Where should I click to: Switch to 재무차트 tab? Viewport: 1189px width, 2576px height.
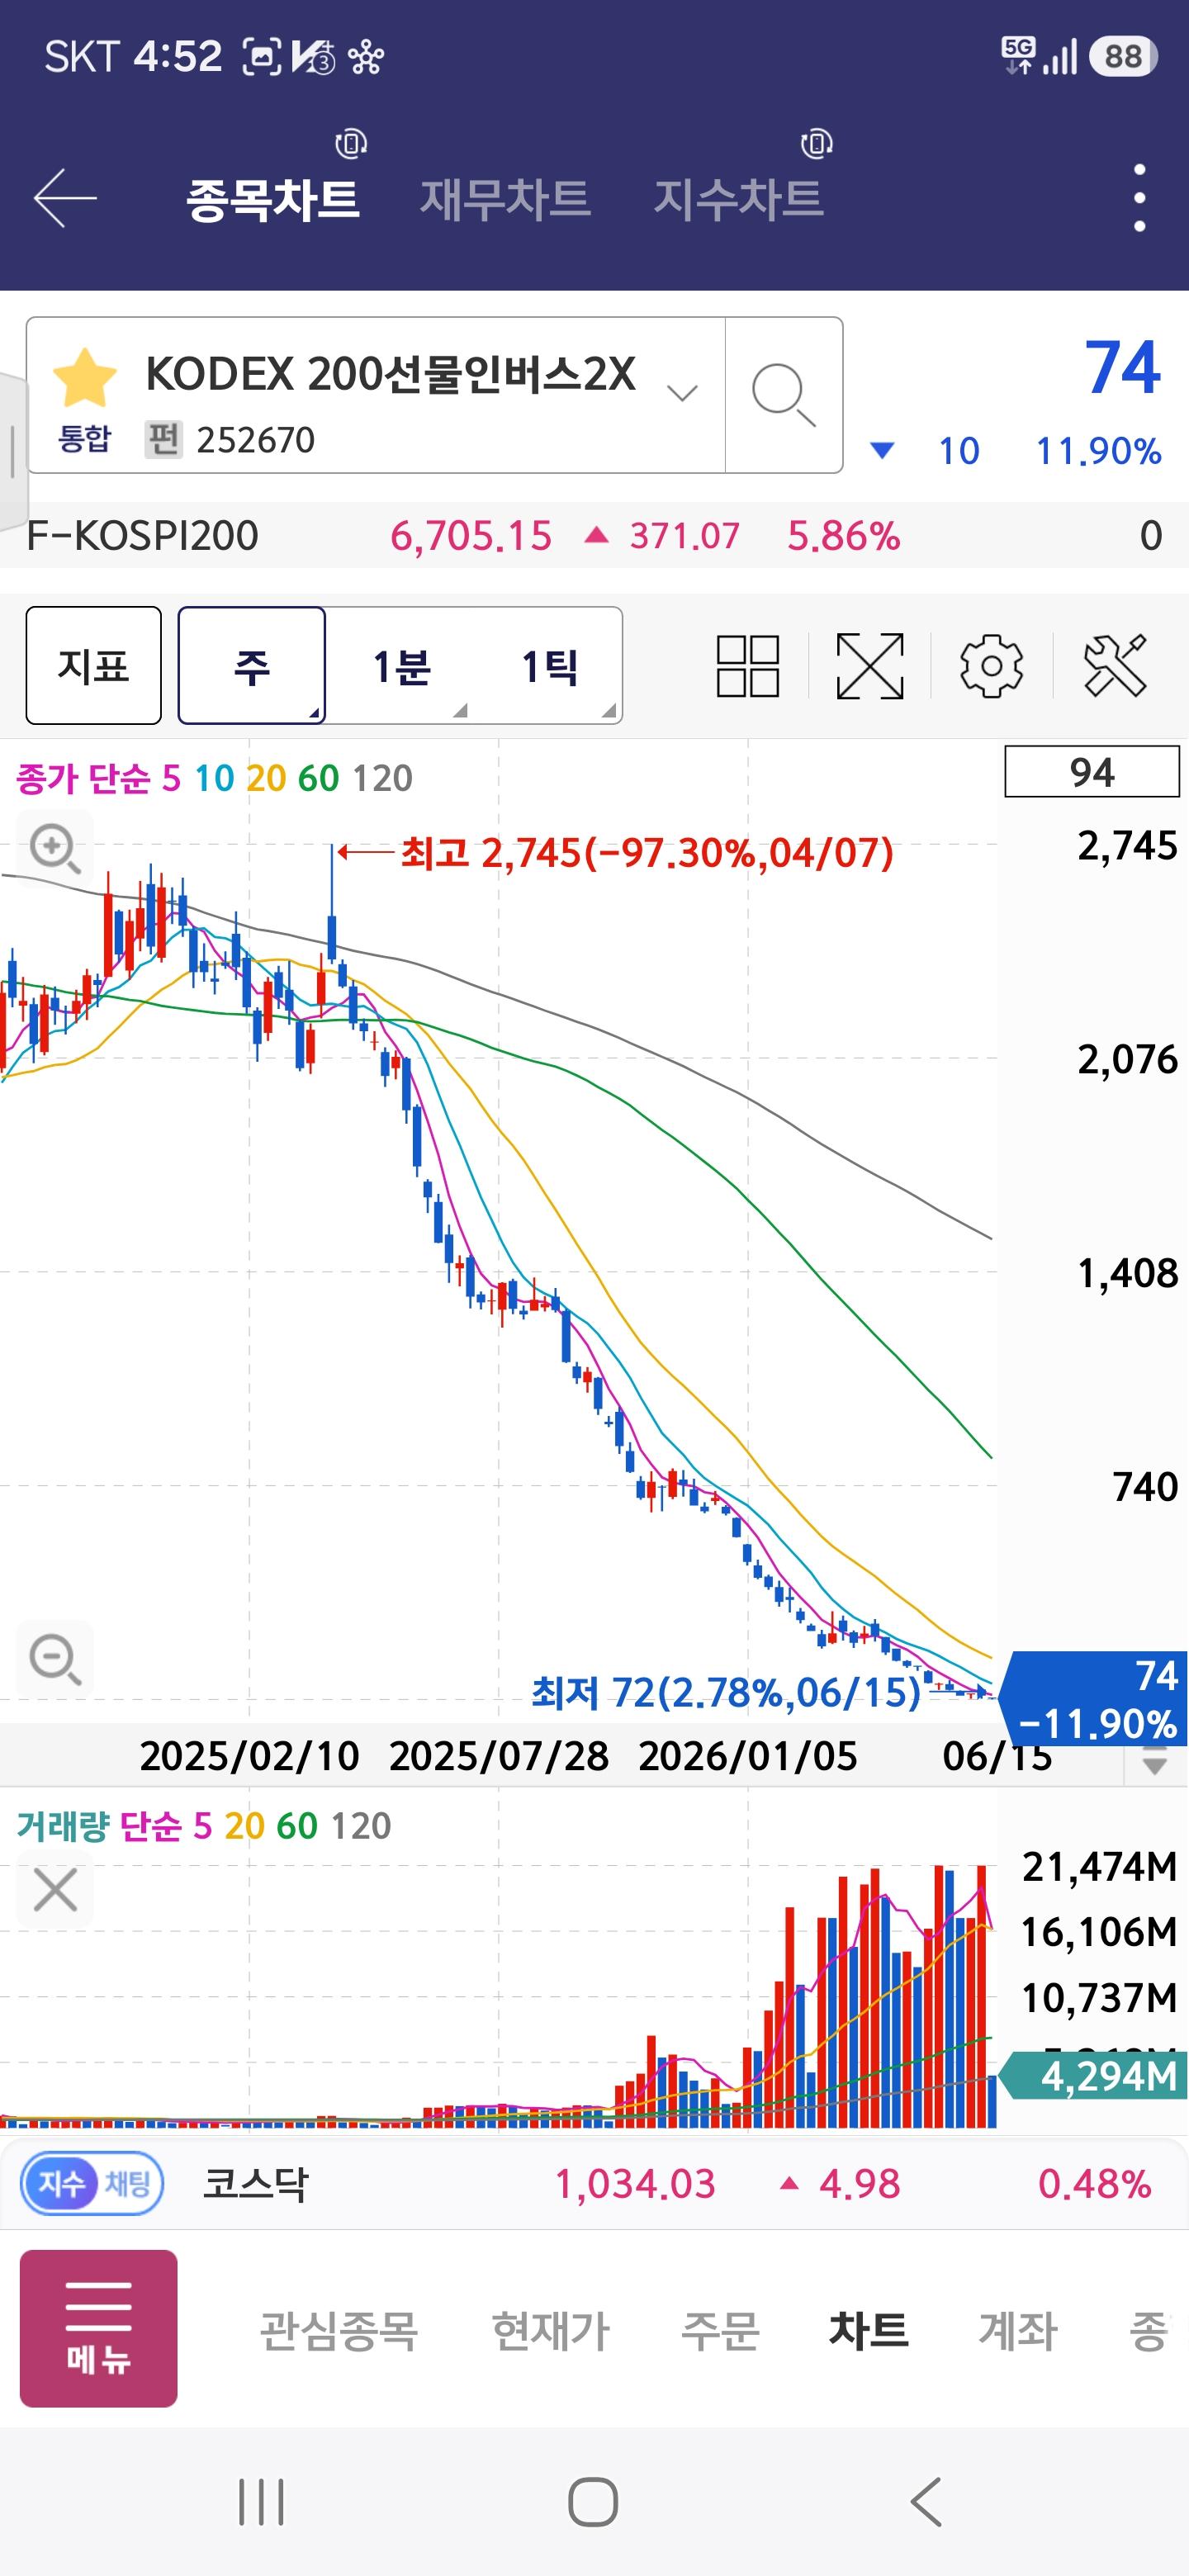[x=505, y=197]
